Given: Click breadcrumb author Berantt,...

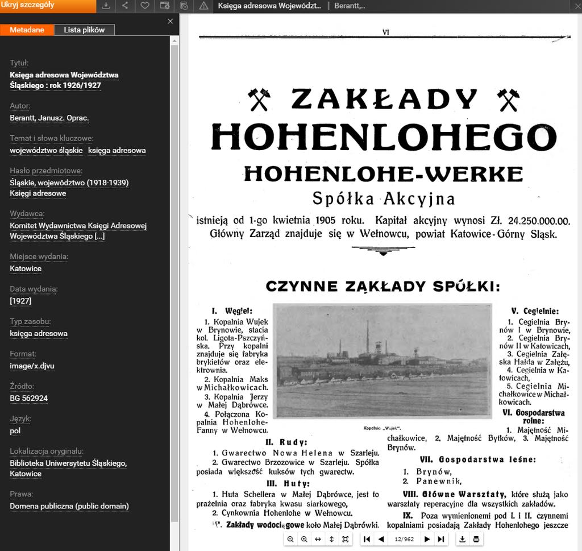Looking at the screenshot, I should point(350,6).
